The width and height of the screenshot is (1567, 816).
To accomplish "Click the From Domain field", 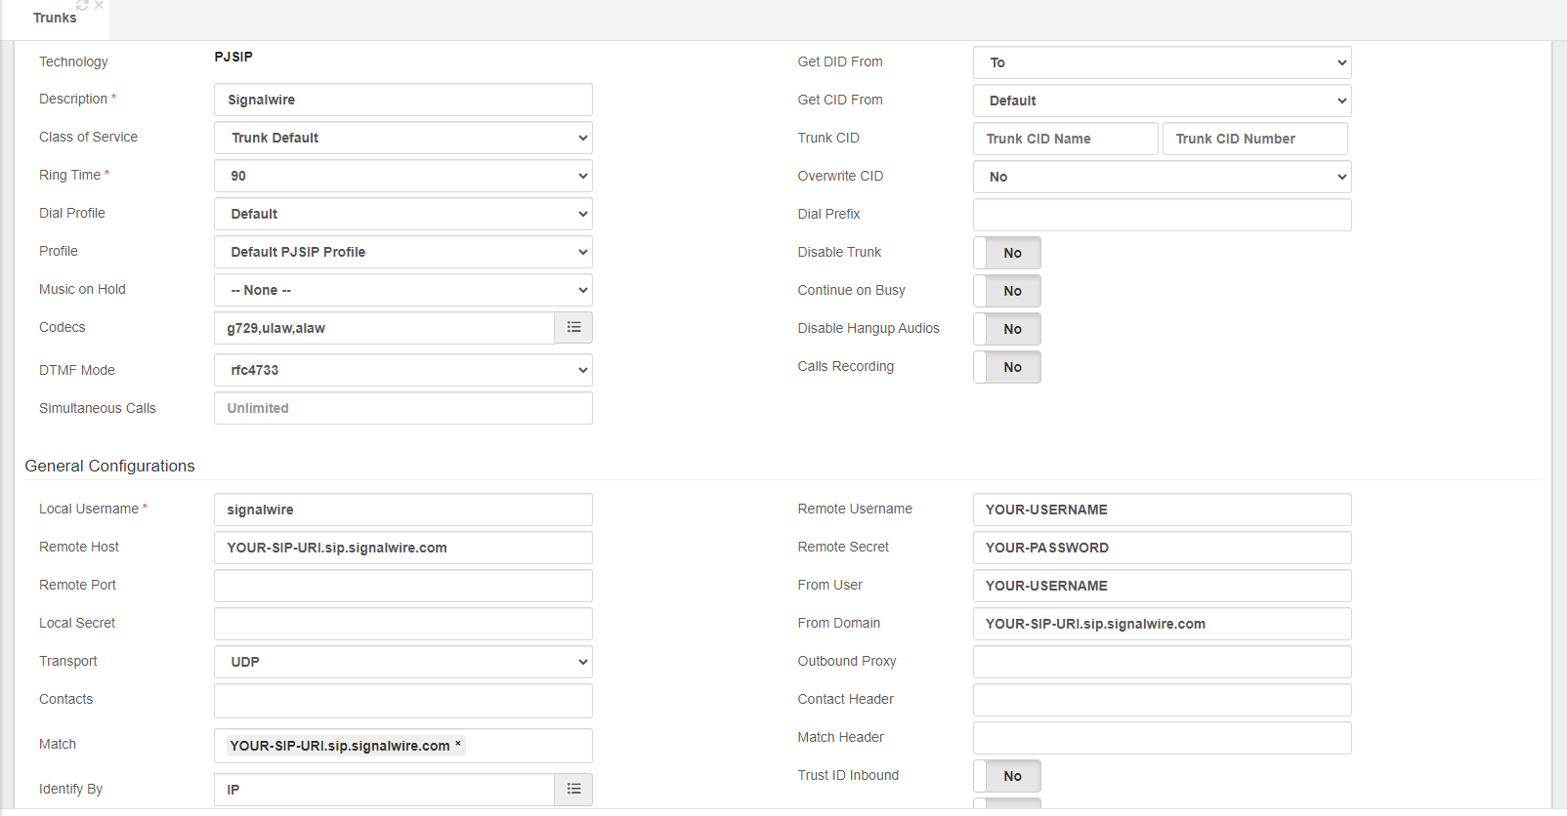I will 1163,624.
